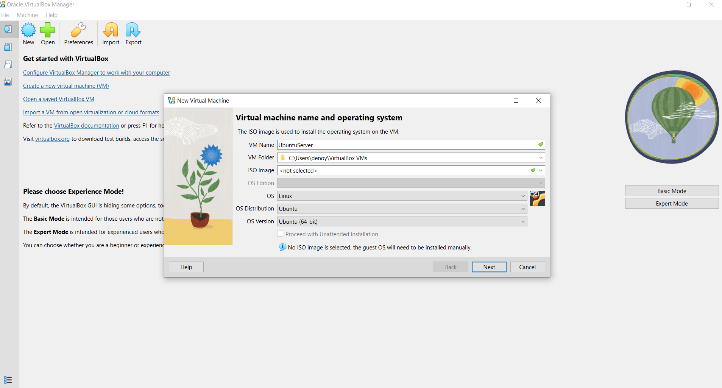Screen dimensions: 722x388
Task: Open the Machine menu
Action: (x=27, y=15)
